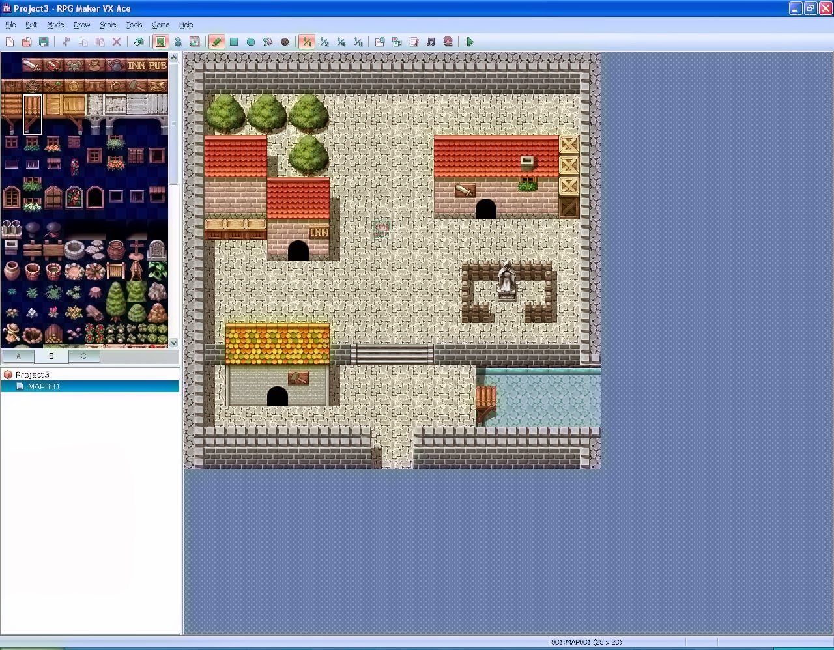
Task: Click the Open Project folder icon
Action: click(27, 42)
